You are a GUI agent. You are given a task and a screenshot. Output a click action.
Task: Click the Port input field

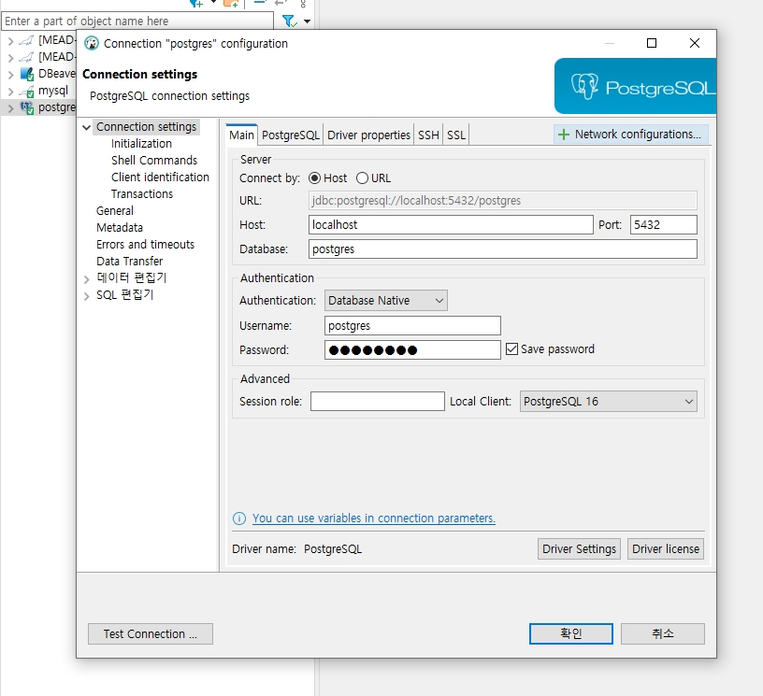click(x=663, y=224)
